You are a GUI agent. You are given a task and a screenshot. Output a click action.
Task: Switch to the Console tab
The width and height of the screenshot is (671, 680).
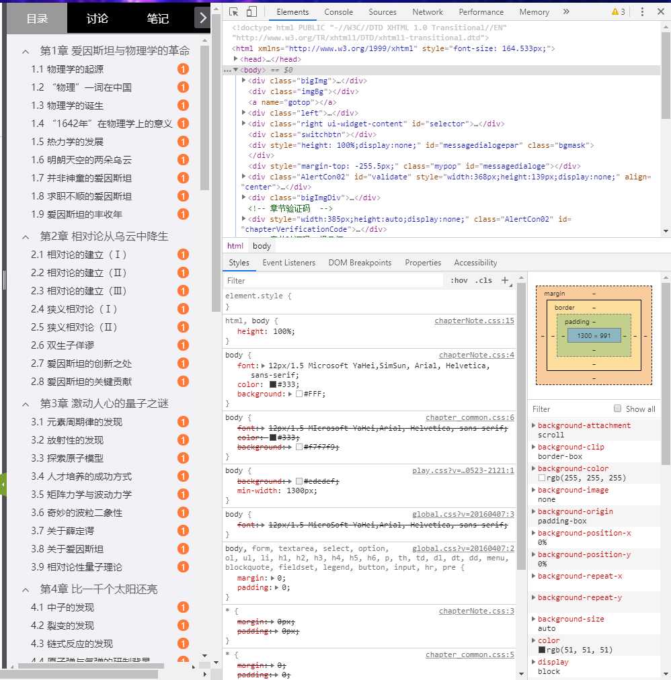click(x=339, y=12)
